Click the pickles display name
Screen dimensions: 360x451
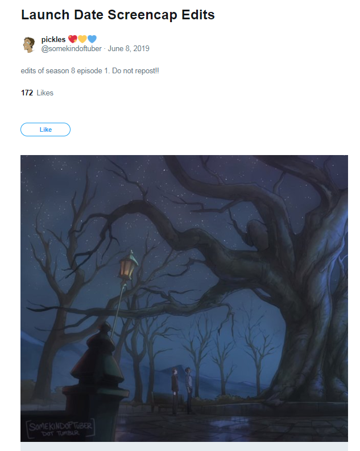click(53, 39)
